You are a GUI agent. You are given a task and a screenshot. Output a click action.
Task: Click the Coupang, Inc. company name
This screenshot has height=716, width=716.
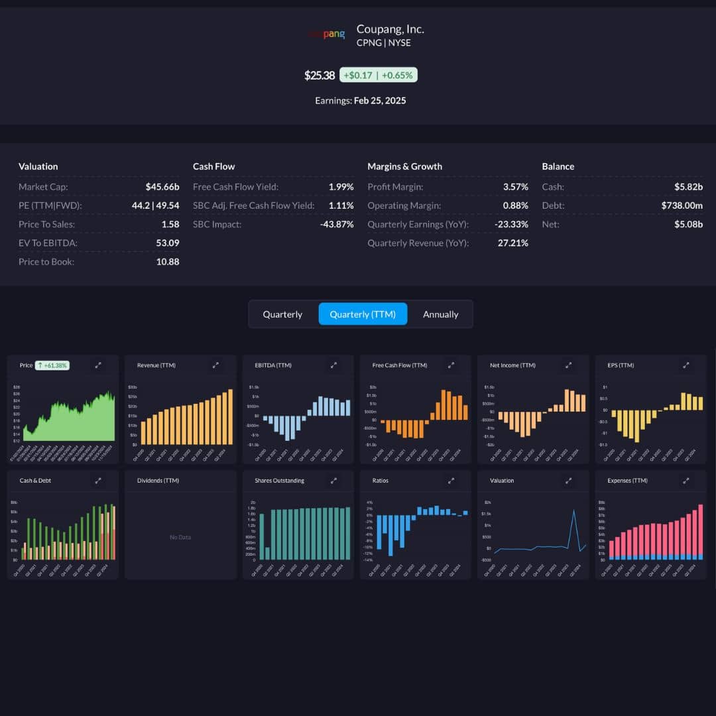pyautogui.click(x=390, y=29)
